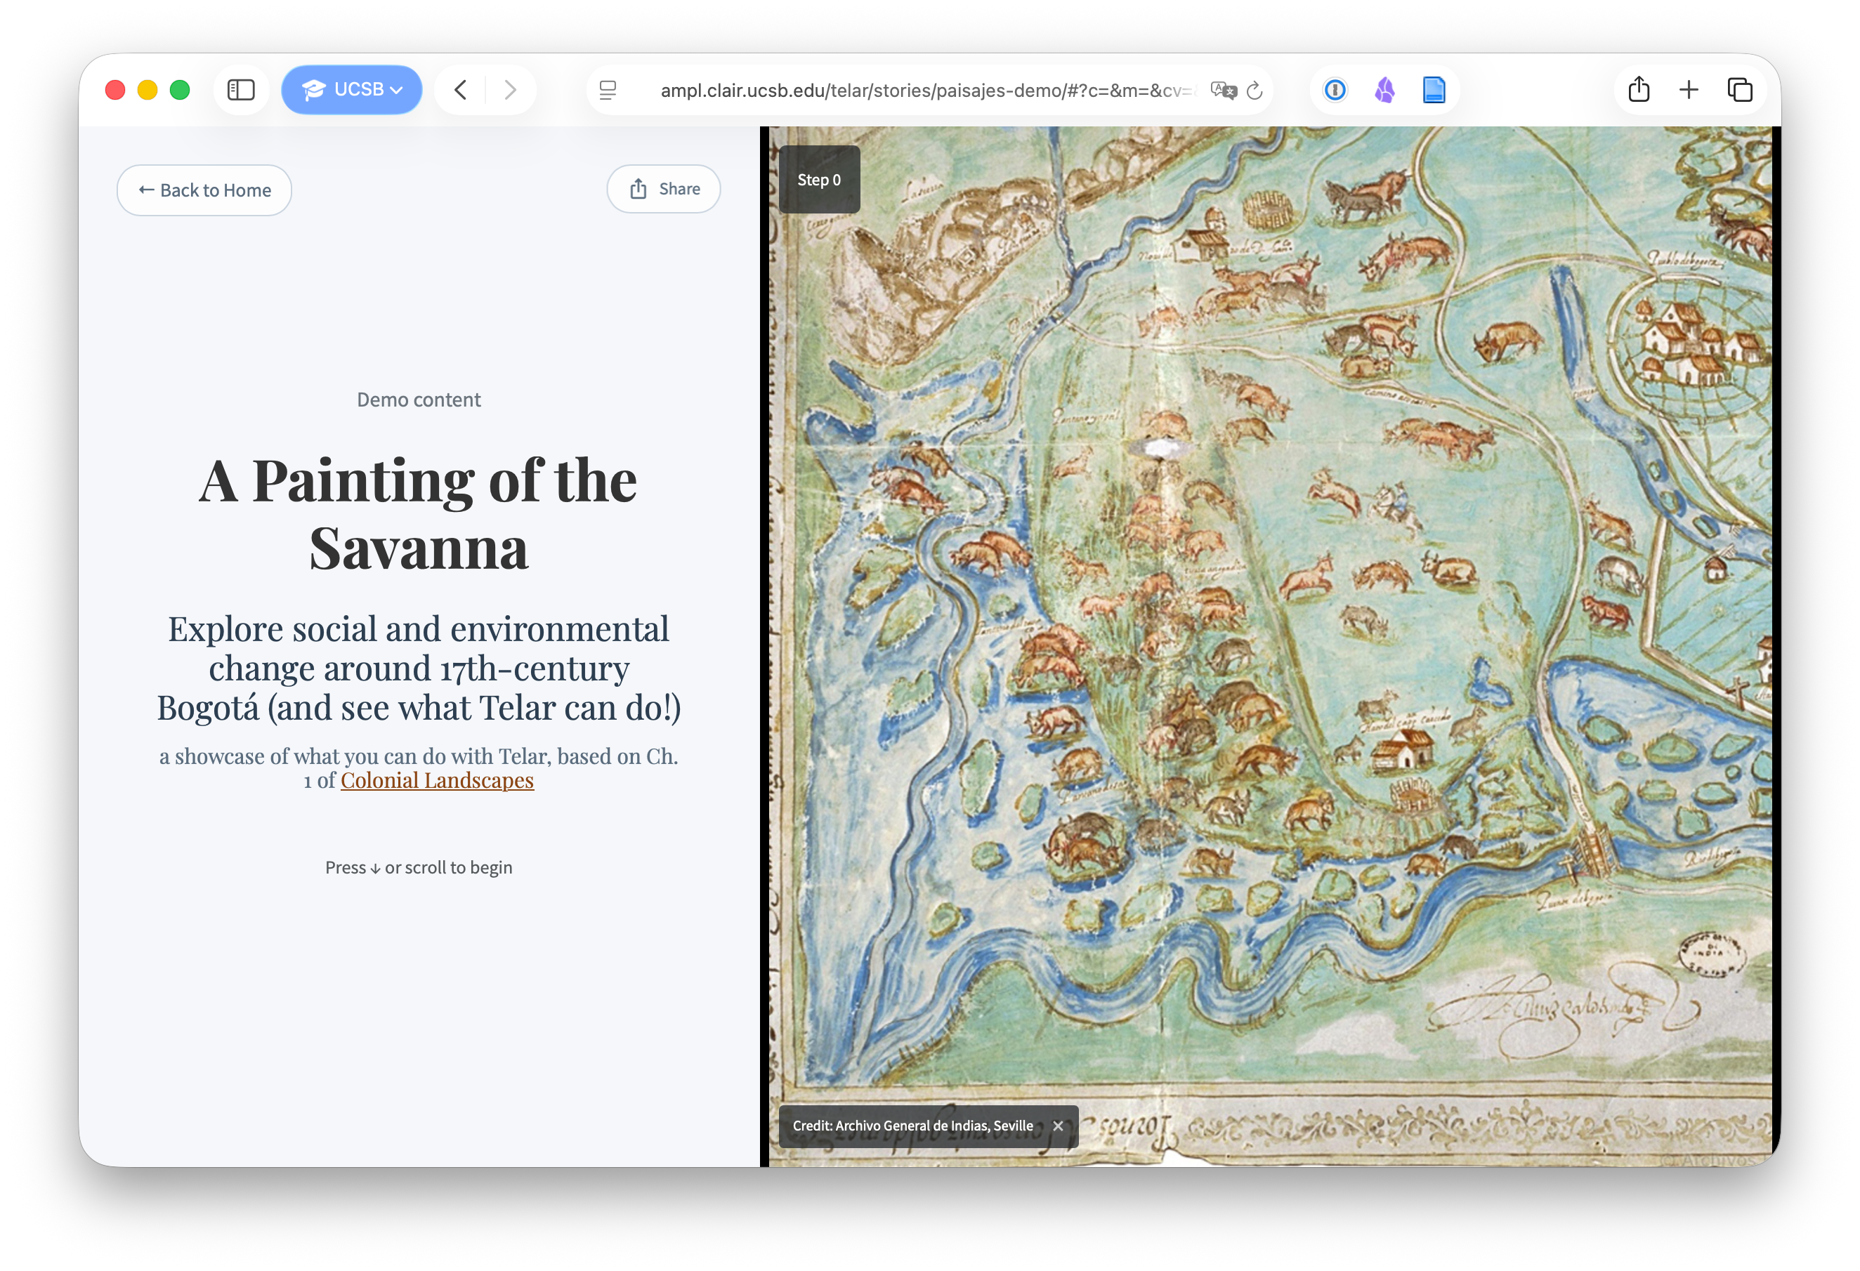1860x1271 pixels.
Task: Click the Back to Home button
Action: tap(204, 190)
